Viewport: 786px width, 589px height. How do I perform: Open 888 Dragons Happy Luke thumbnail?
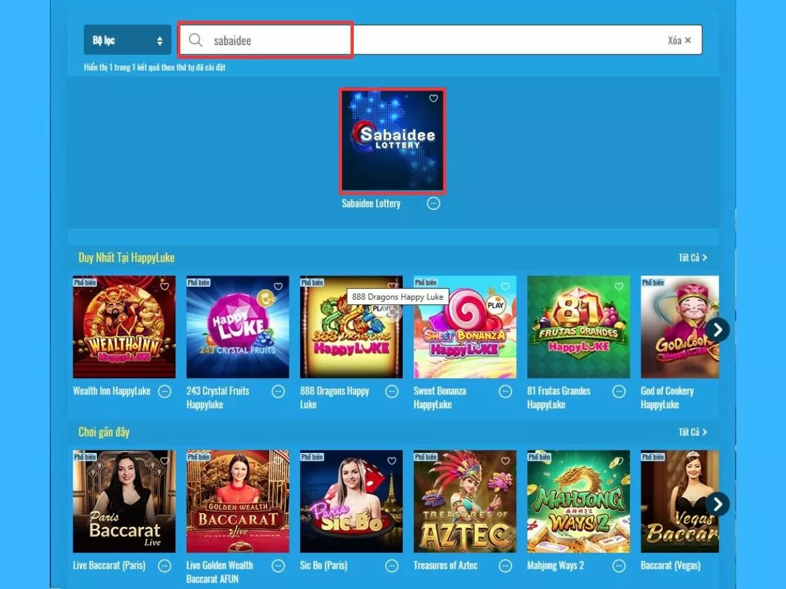point(351,327)
